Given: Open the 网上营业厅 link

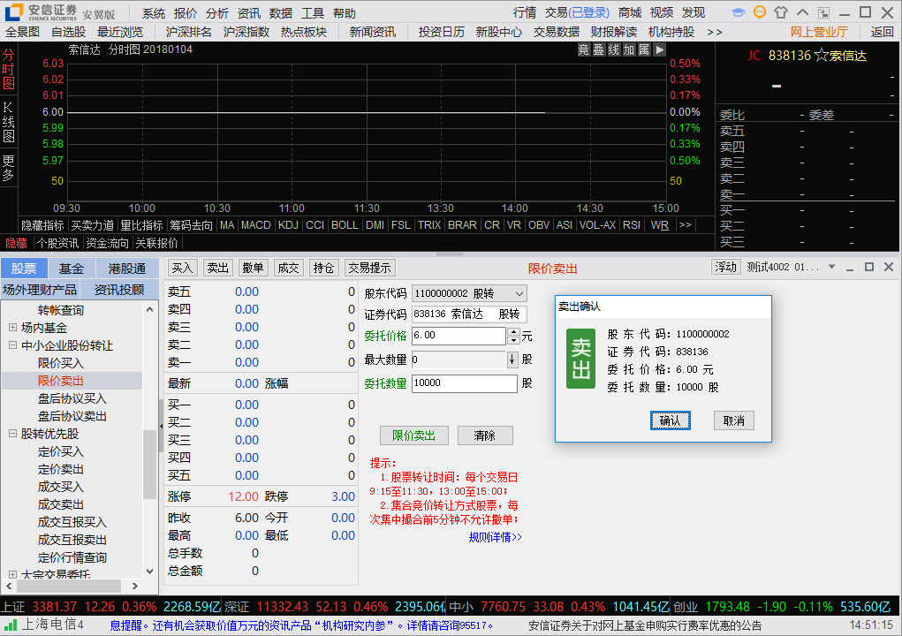Looking at the screenshot, I should point(819,32).
